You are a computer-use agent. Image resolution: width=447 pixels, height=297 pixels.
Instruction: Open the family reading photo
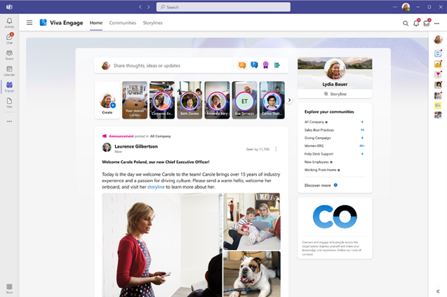[252, 221]
